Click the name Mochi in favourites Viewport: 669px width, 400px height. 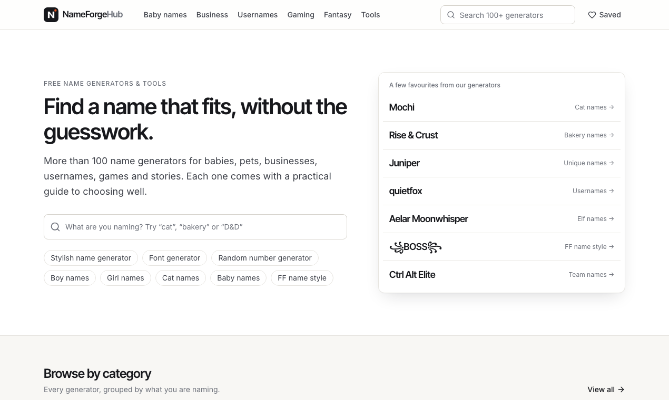pyautogui.click(x=402, y=107)
